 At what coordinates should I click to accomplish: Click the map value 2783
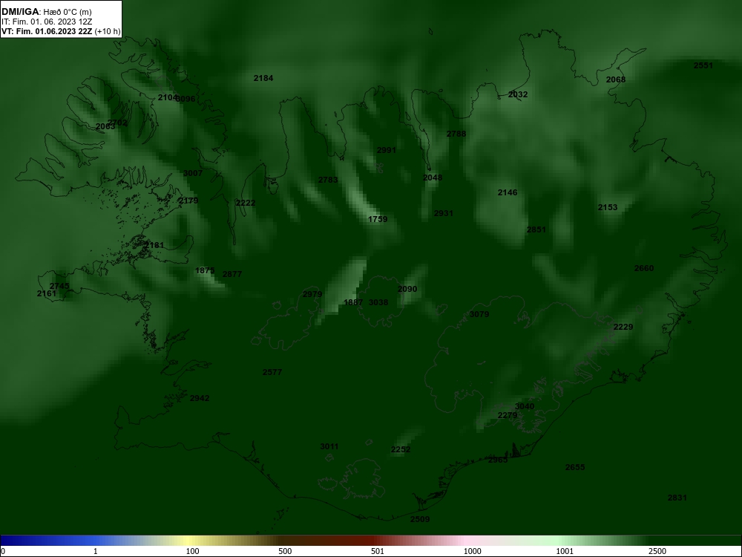pyautogui.click(x=328, y=180)
